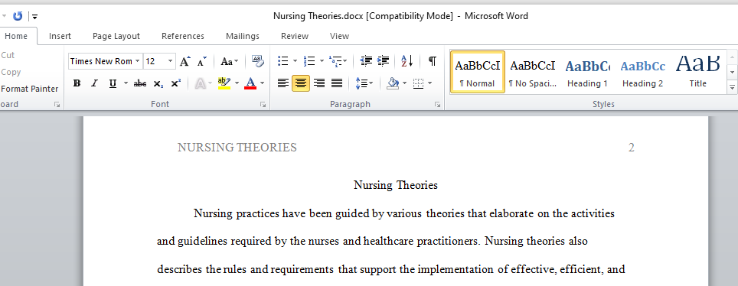Click the Change Case Aa icon
This screenshot has width=738, height=286.
pyautogui.click(x=227, y=61)
